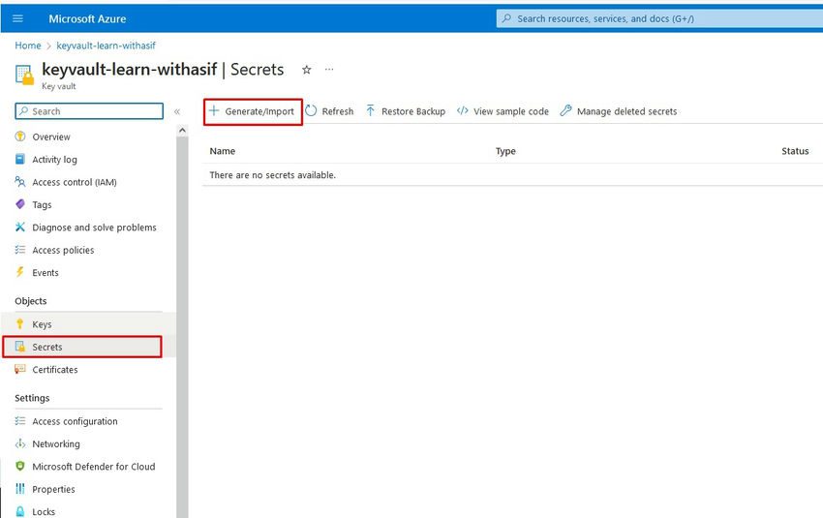Viewport: 823px width, 518px height.
Task: Collapse the sidebar with the double chevron
Action: point(177,111)
